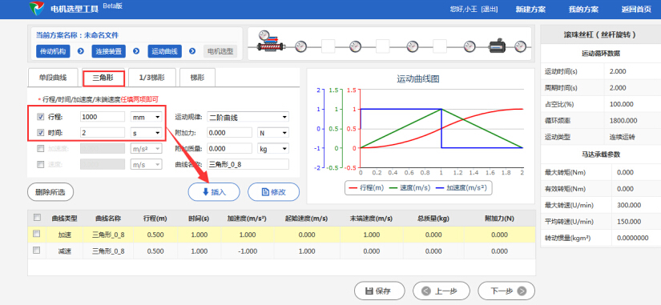661x305 pixels.
Task: Uncheck the 行程 checkbox
Action: [41, 117]
